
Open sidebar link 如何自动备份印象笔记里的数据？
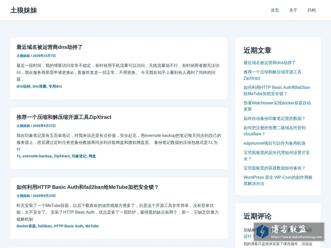coord(274,118)
